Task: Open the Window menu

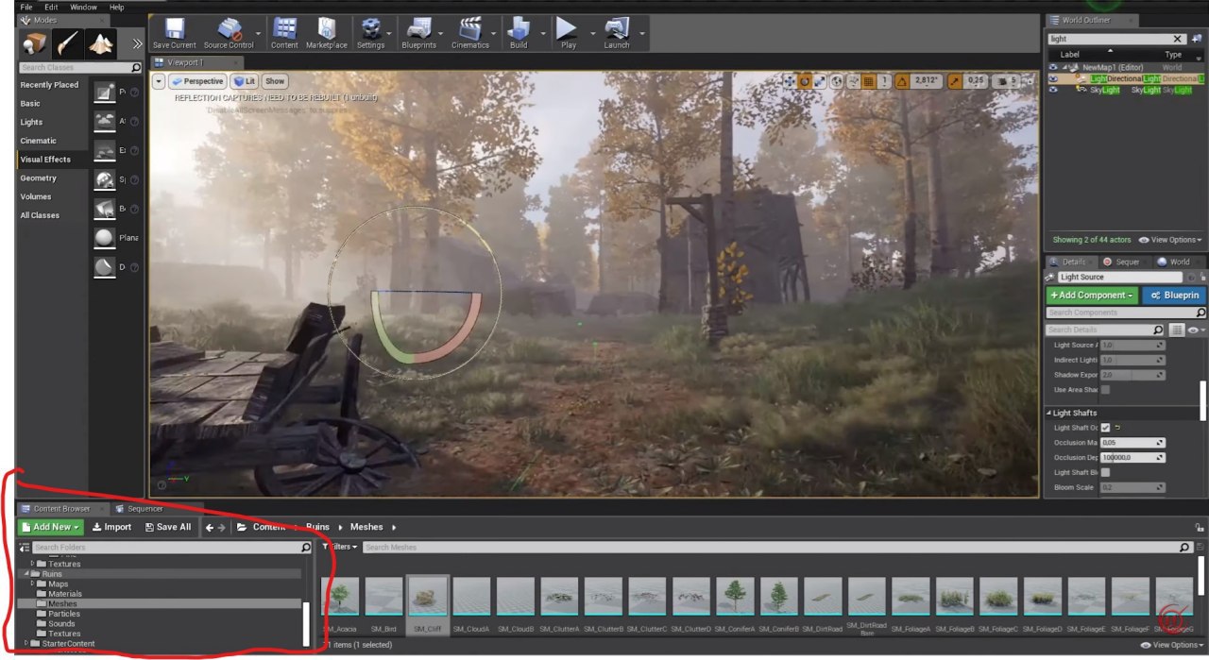Action: tap(83, 7)
